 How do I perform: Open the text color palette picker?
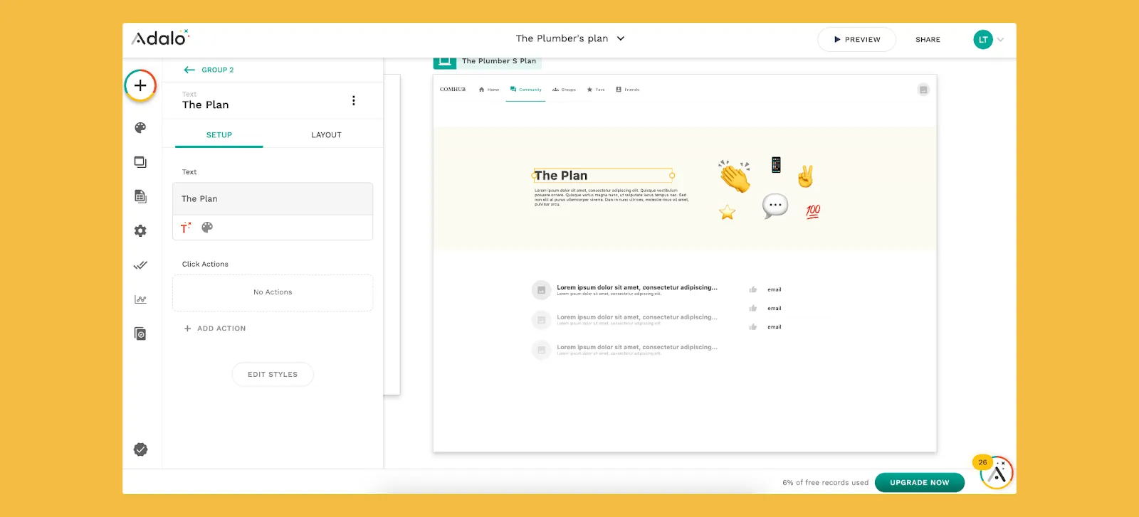(207, 228)
